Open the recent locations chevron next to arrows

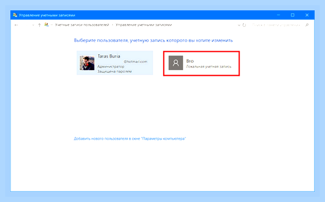(x=33, y=25)
